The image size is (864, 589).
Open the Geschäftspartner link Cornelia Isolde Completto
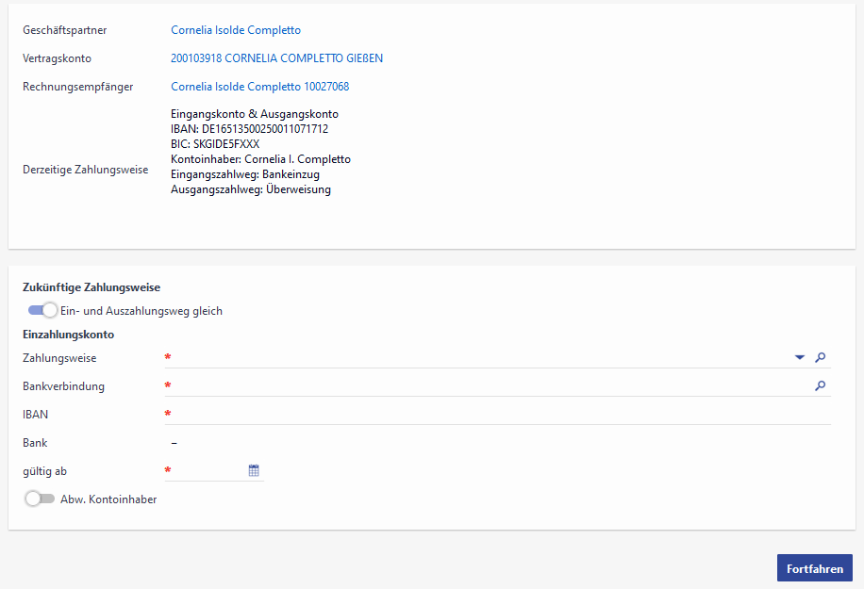(235, 30)
